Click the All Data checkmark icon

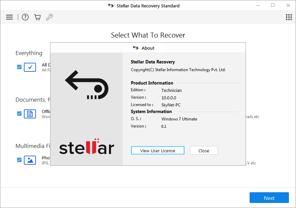30,67
